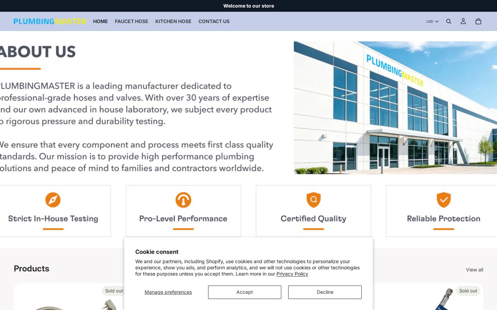Screen dimensions: 497x310
Task: Click the Strict In-House Testing text
Action: (53, 219)
